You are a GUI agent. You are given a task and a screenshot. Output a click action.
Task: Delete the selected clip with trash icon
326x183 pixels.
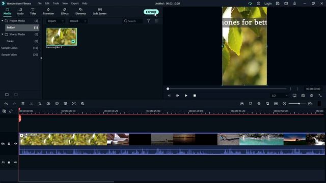tap(23, 104)
